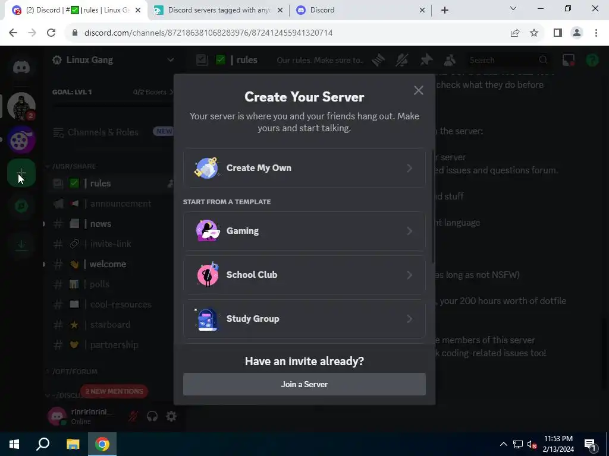Open the invite-link channel
This screenshot has height=456, width=609.
tap(111, 244)
